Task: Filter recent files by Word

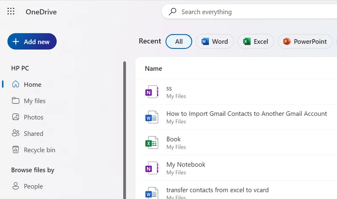Action: [215, 41]
